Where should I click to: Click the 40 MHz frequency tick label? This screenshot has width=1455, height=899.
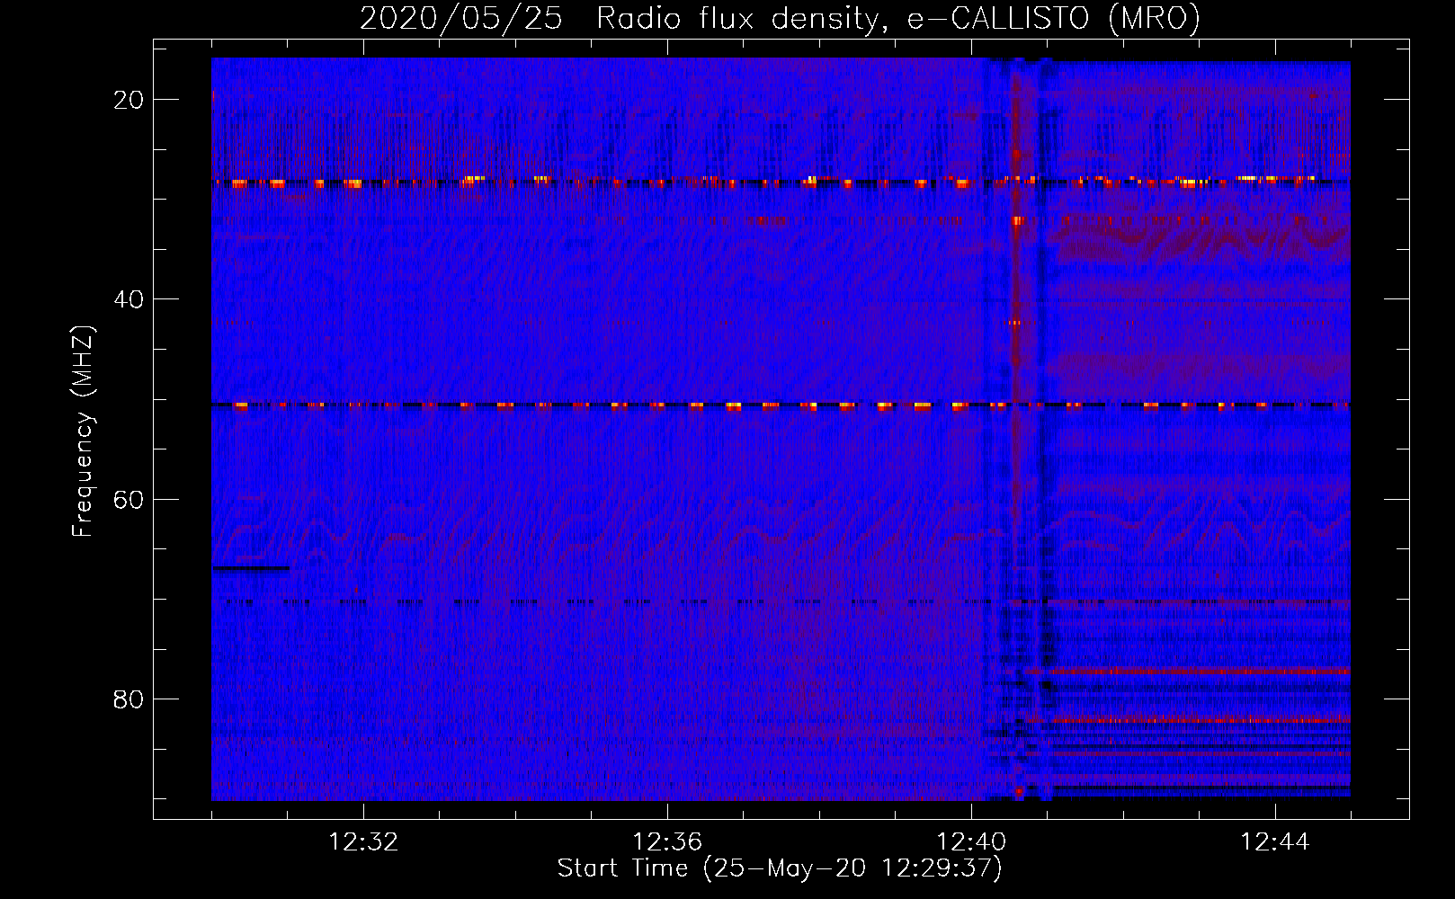click(129, 299)
